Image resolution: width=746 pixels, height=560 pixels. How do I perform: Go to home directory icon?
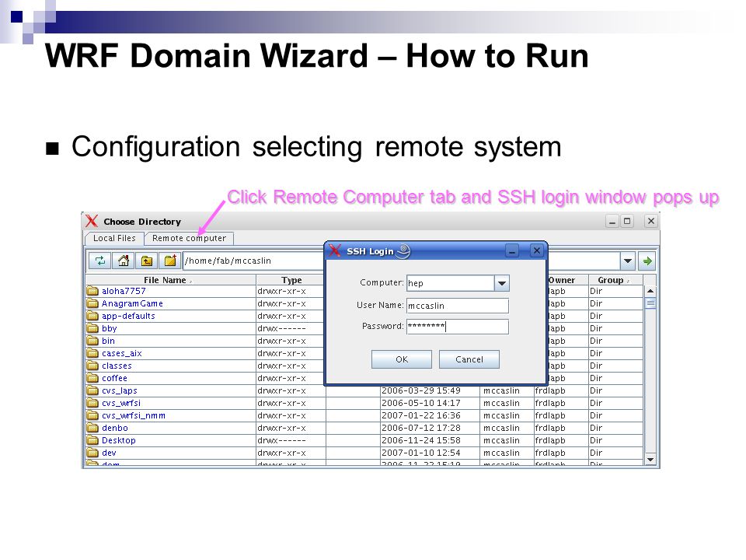(x=124, y=261)
